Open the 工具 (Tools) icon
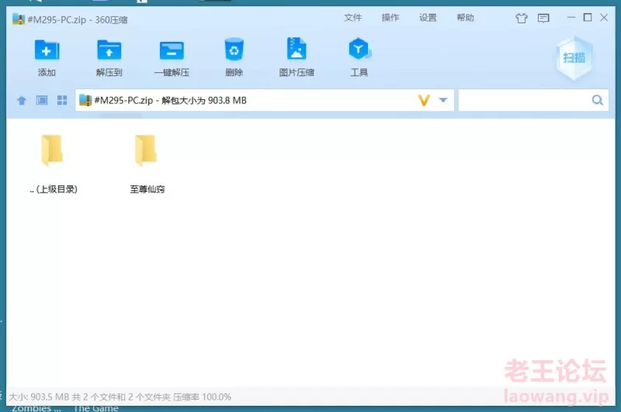 tap(359, 49)
